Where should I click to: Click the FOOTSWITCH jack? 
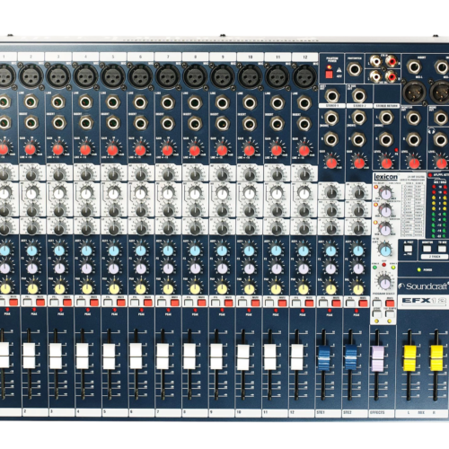354,69
